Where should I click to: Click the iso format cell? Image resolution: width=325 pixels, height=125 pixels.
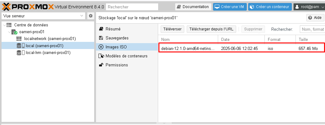pos(270,49)
